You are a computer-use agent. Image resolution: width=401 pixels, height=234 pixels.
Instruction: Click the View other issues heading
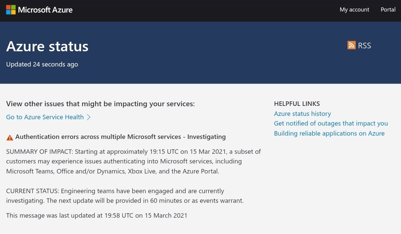(100, 104)
